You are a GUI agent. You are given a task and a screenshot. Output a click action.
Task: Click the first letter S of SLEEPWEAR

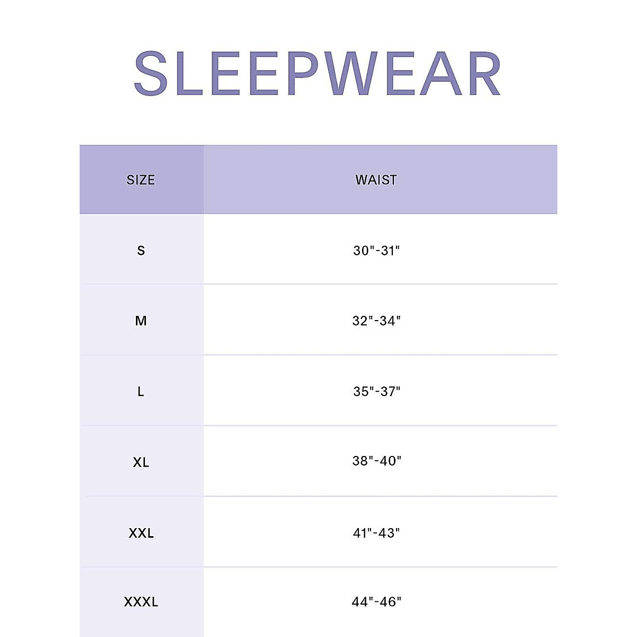point(151,74)
